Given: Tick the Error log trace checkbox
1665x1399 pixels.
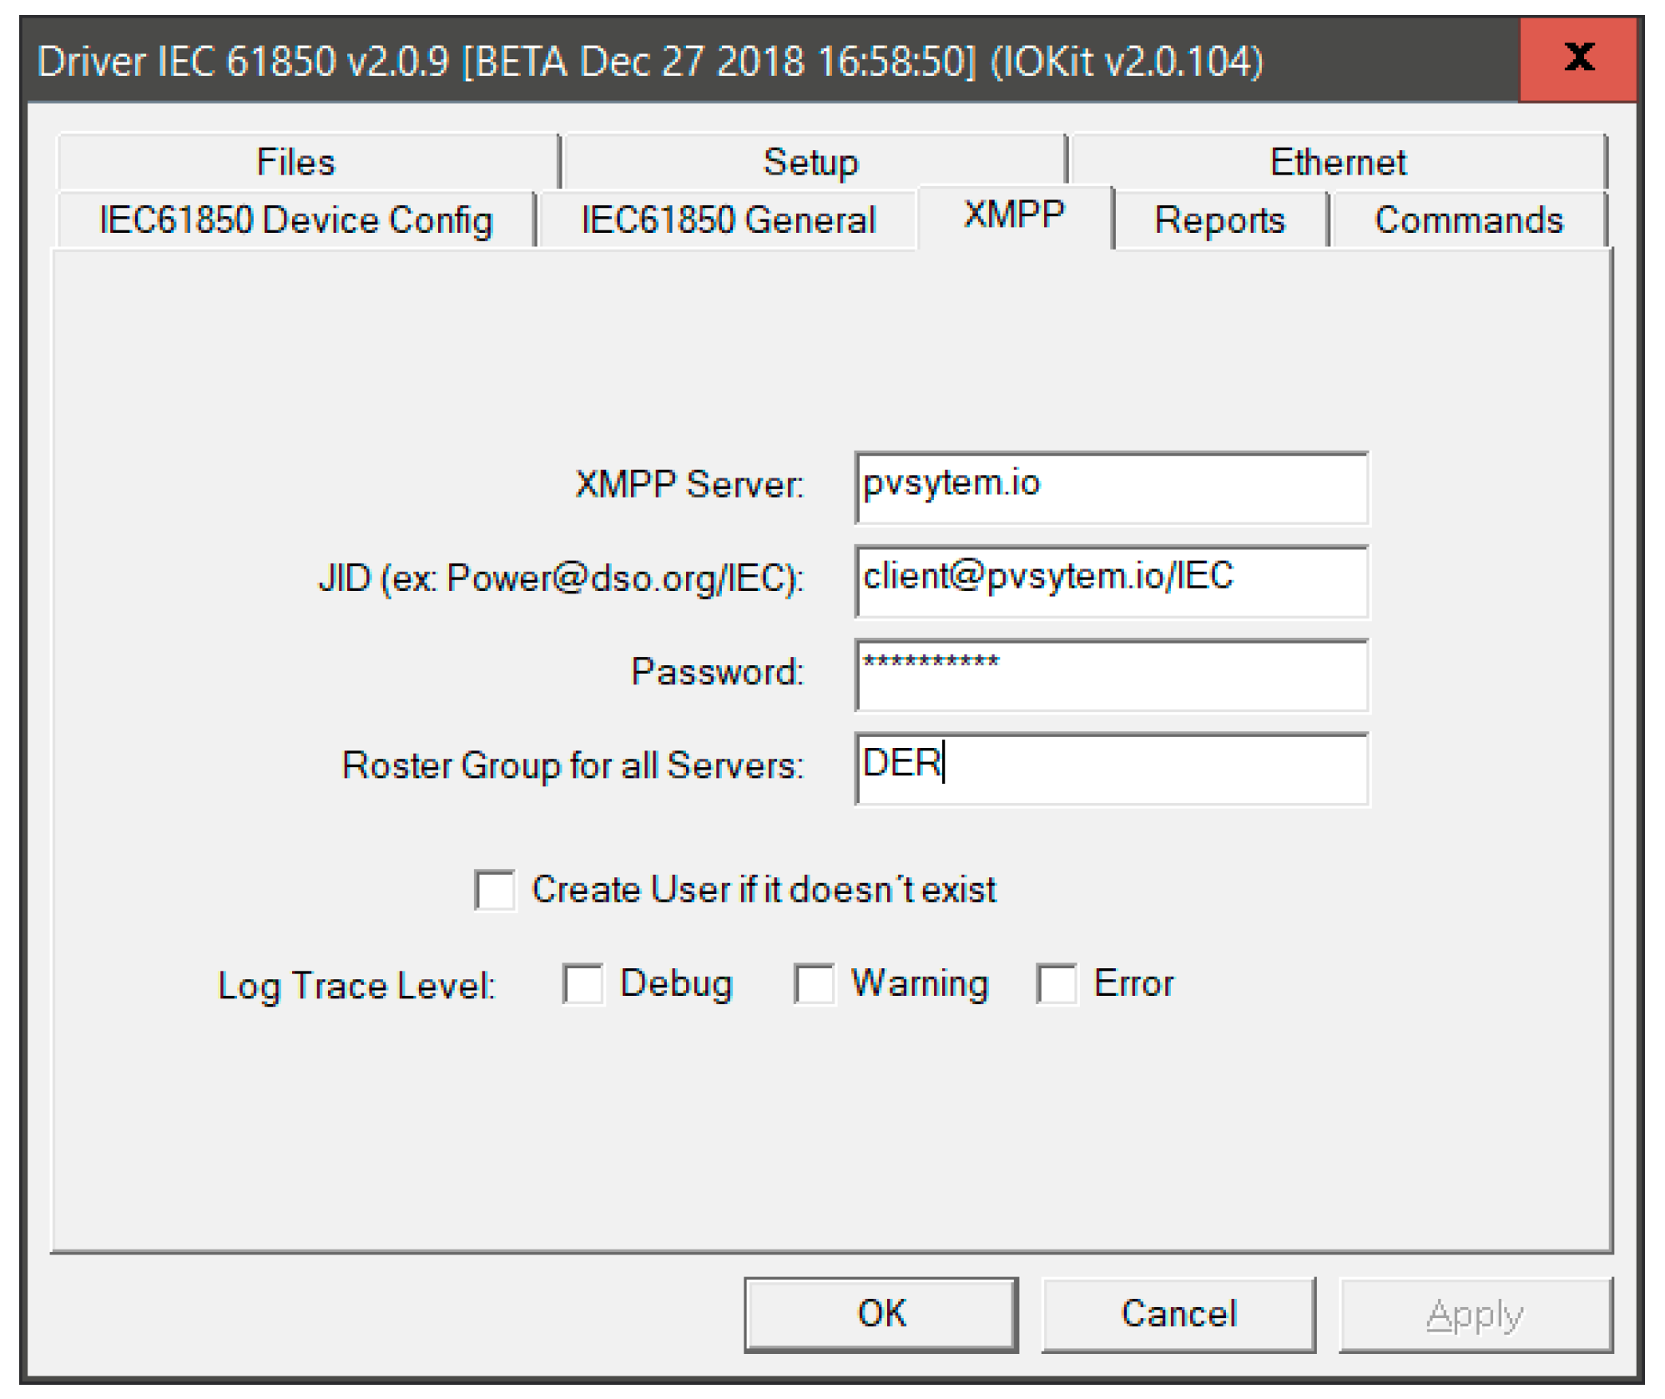Looking at the screenshot, I should pyautogui.click(x=1057, y=983).
